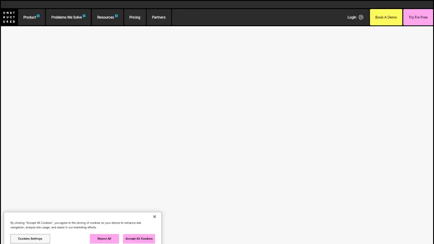The height and width of the screenshot is (244, 434).
Task: Accept all cookies
Action: 139,239
